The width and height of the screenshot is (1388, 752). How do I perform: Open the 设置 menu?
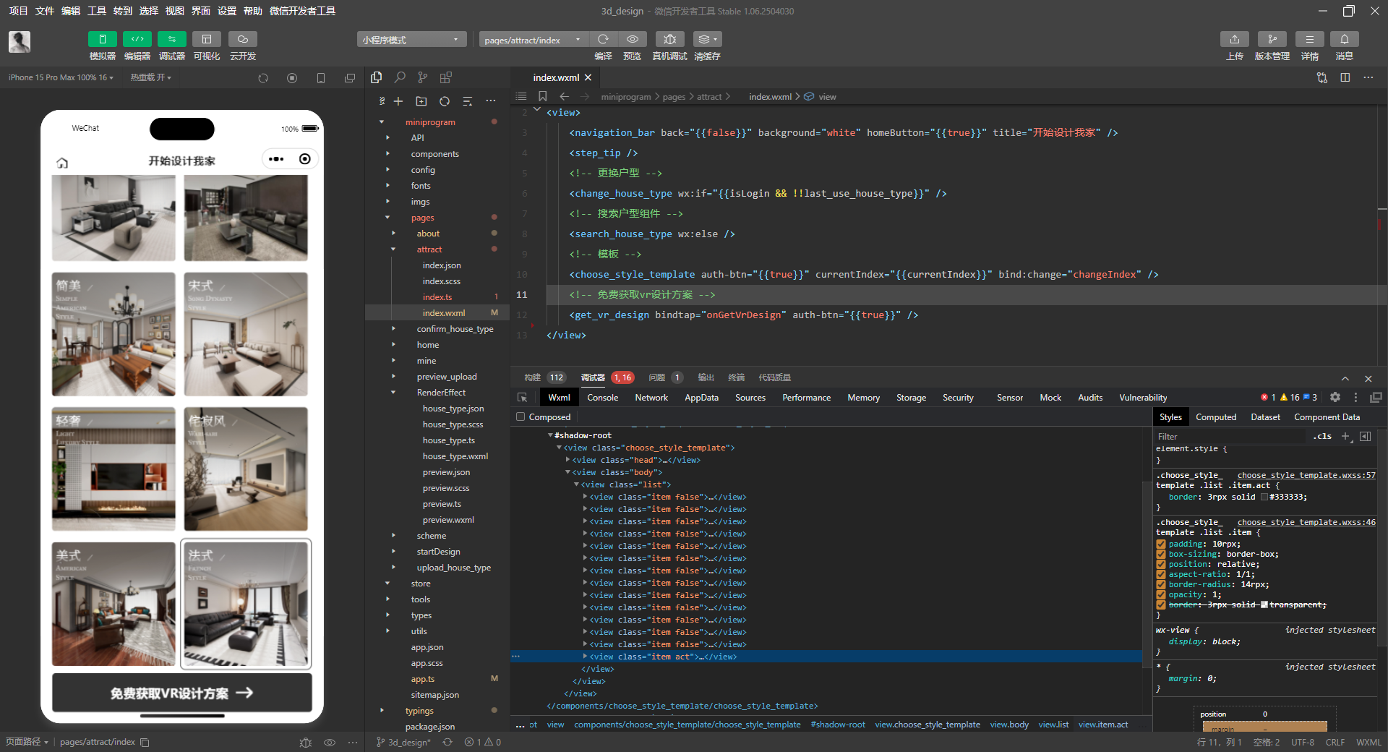227,11
